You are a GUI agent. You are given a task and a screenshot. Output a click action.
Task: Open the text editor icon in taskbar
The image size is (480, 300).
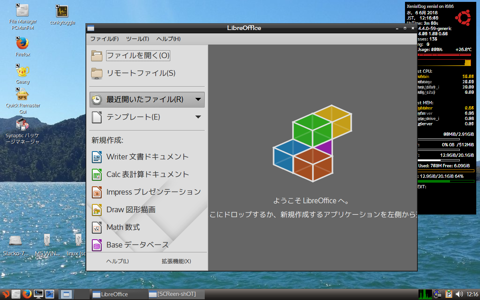(49, 294)
